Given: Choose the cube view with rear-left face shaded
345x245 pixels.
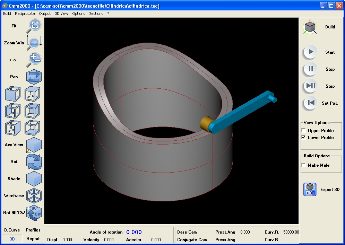Looking at the screenshot, I should pos(13,111).
